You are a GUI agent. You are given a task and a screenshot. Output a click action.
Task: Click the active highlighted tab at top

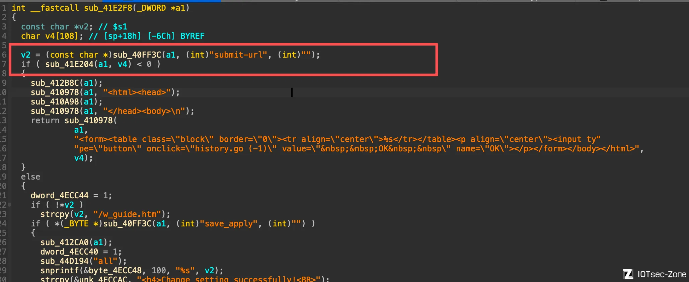pos(161,1)
